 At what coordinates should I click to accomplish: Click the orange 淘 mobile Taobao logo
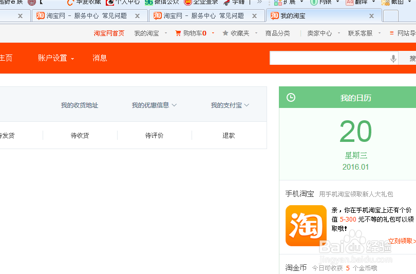306,225
